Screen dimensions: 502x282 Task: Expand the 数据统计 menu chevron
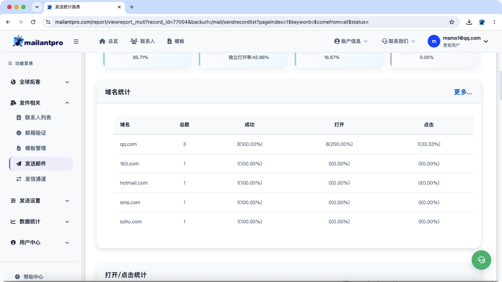(x=67, y=222)
